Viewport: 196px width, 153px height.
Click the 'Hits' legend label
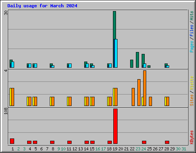[191, 16]
